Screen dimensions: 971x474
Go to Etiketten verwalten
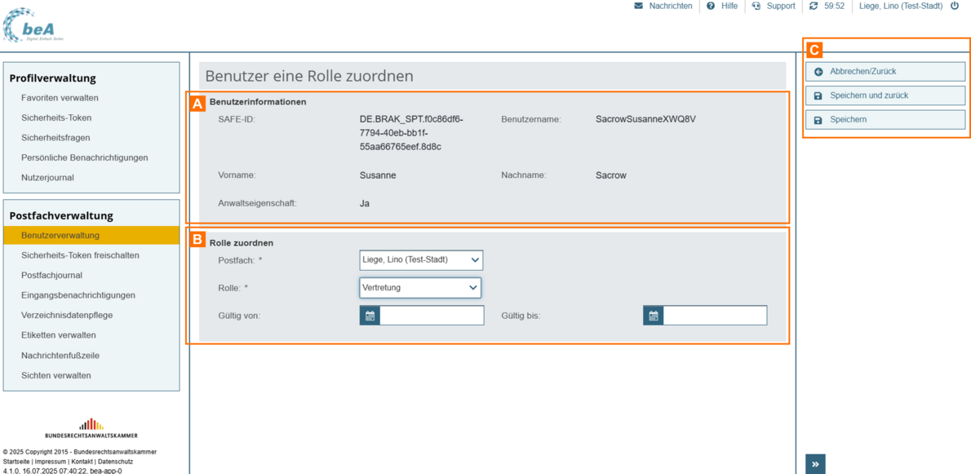(x=59, y=335)
